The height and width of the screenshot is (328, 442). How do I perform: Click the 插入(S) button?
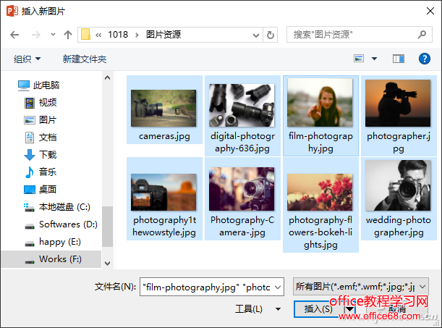[x=318, y=309]
